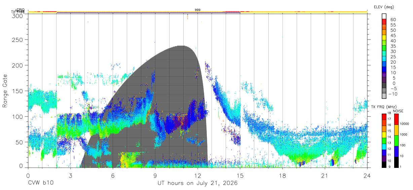Click the ELEV legend value 55
413x190 pixels.
392,25
